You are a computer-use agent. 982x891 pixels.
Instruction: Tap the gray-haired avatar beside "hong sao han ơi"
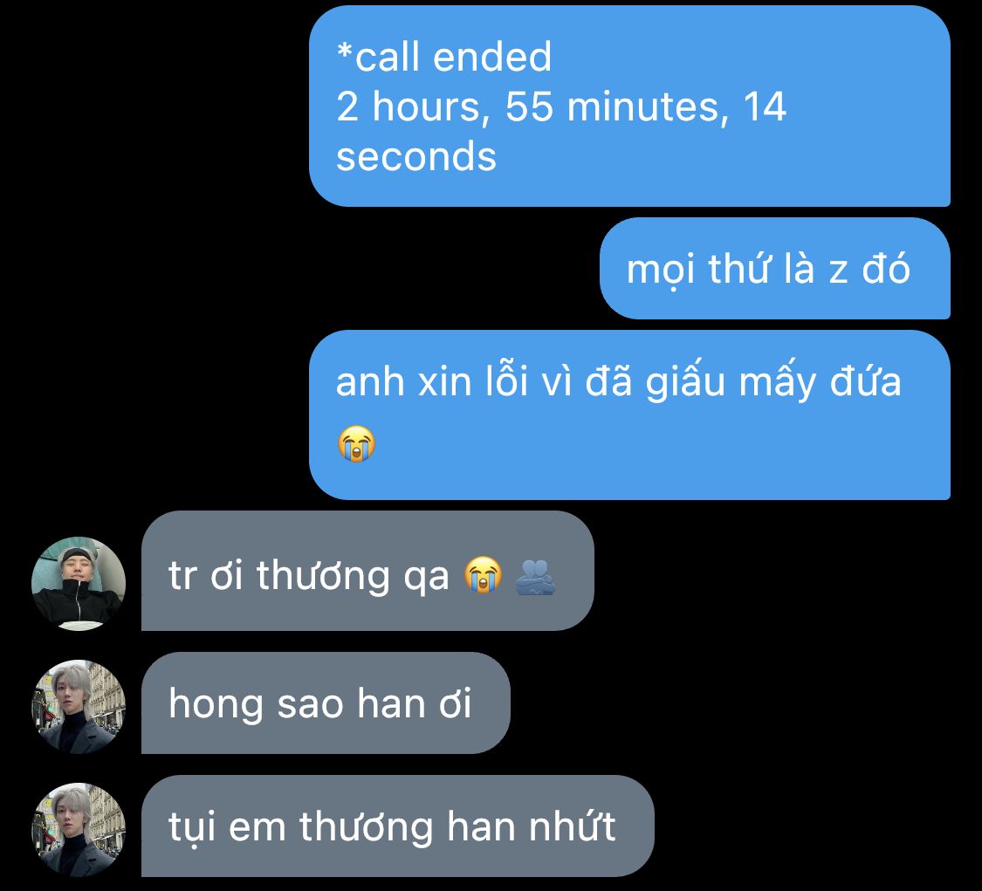point(79,706)
